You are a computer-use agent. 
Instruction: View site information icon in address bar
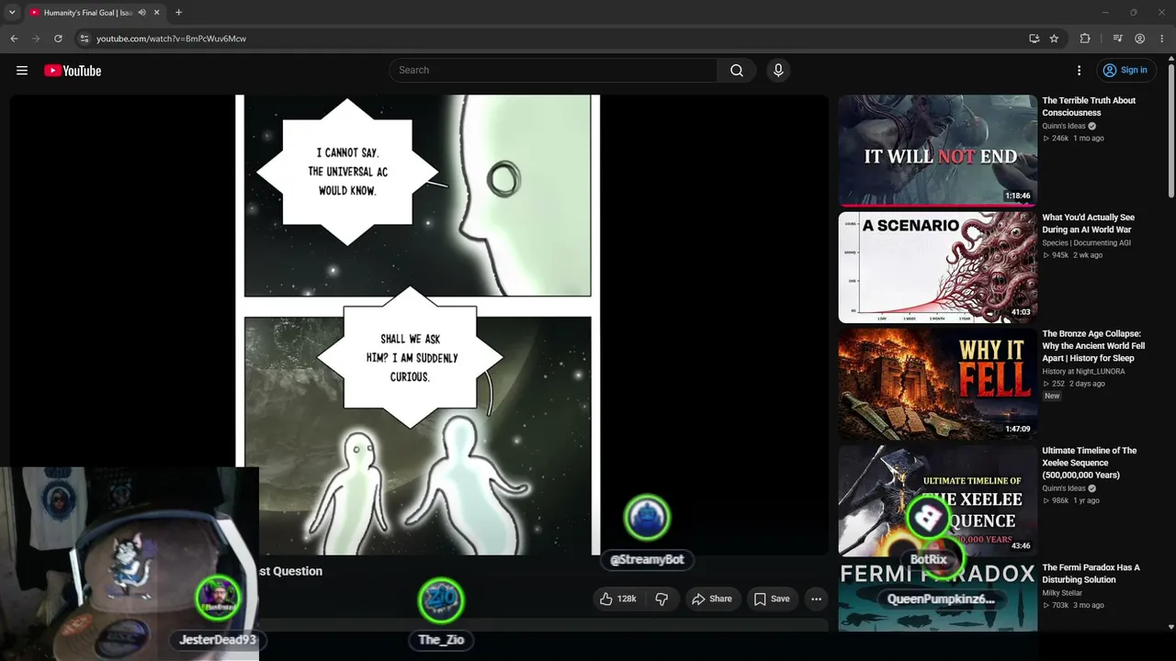tap(84, 39)
